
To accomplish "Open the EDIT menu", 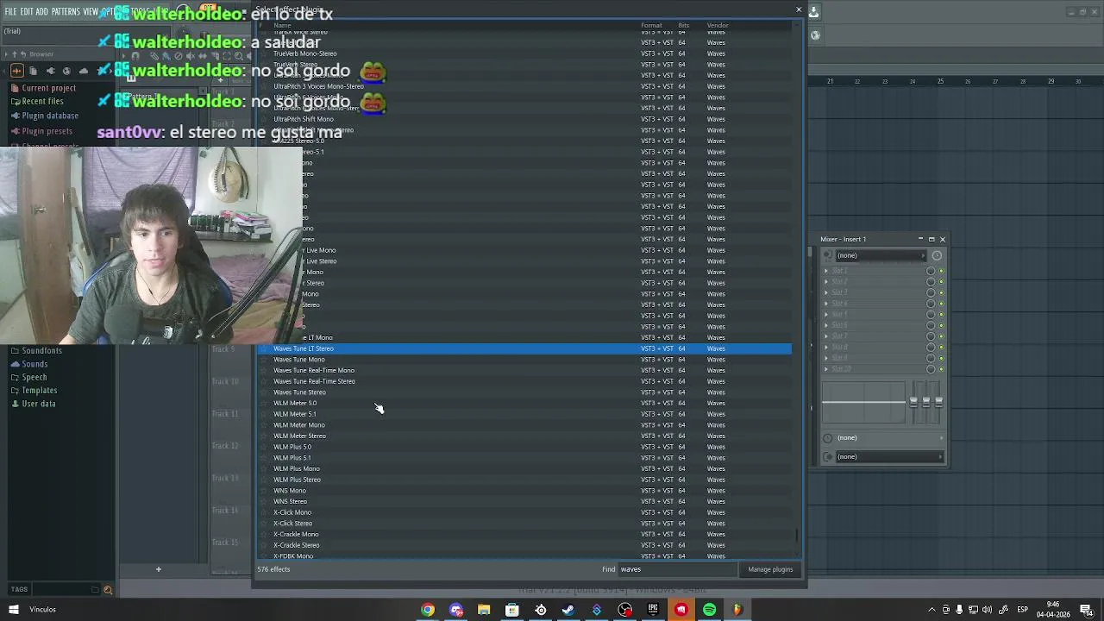I will click(26, 12).
